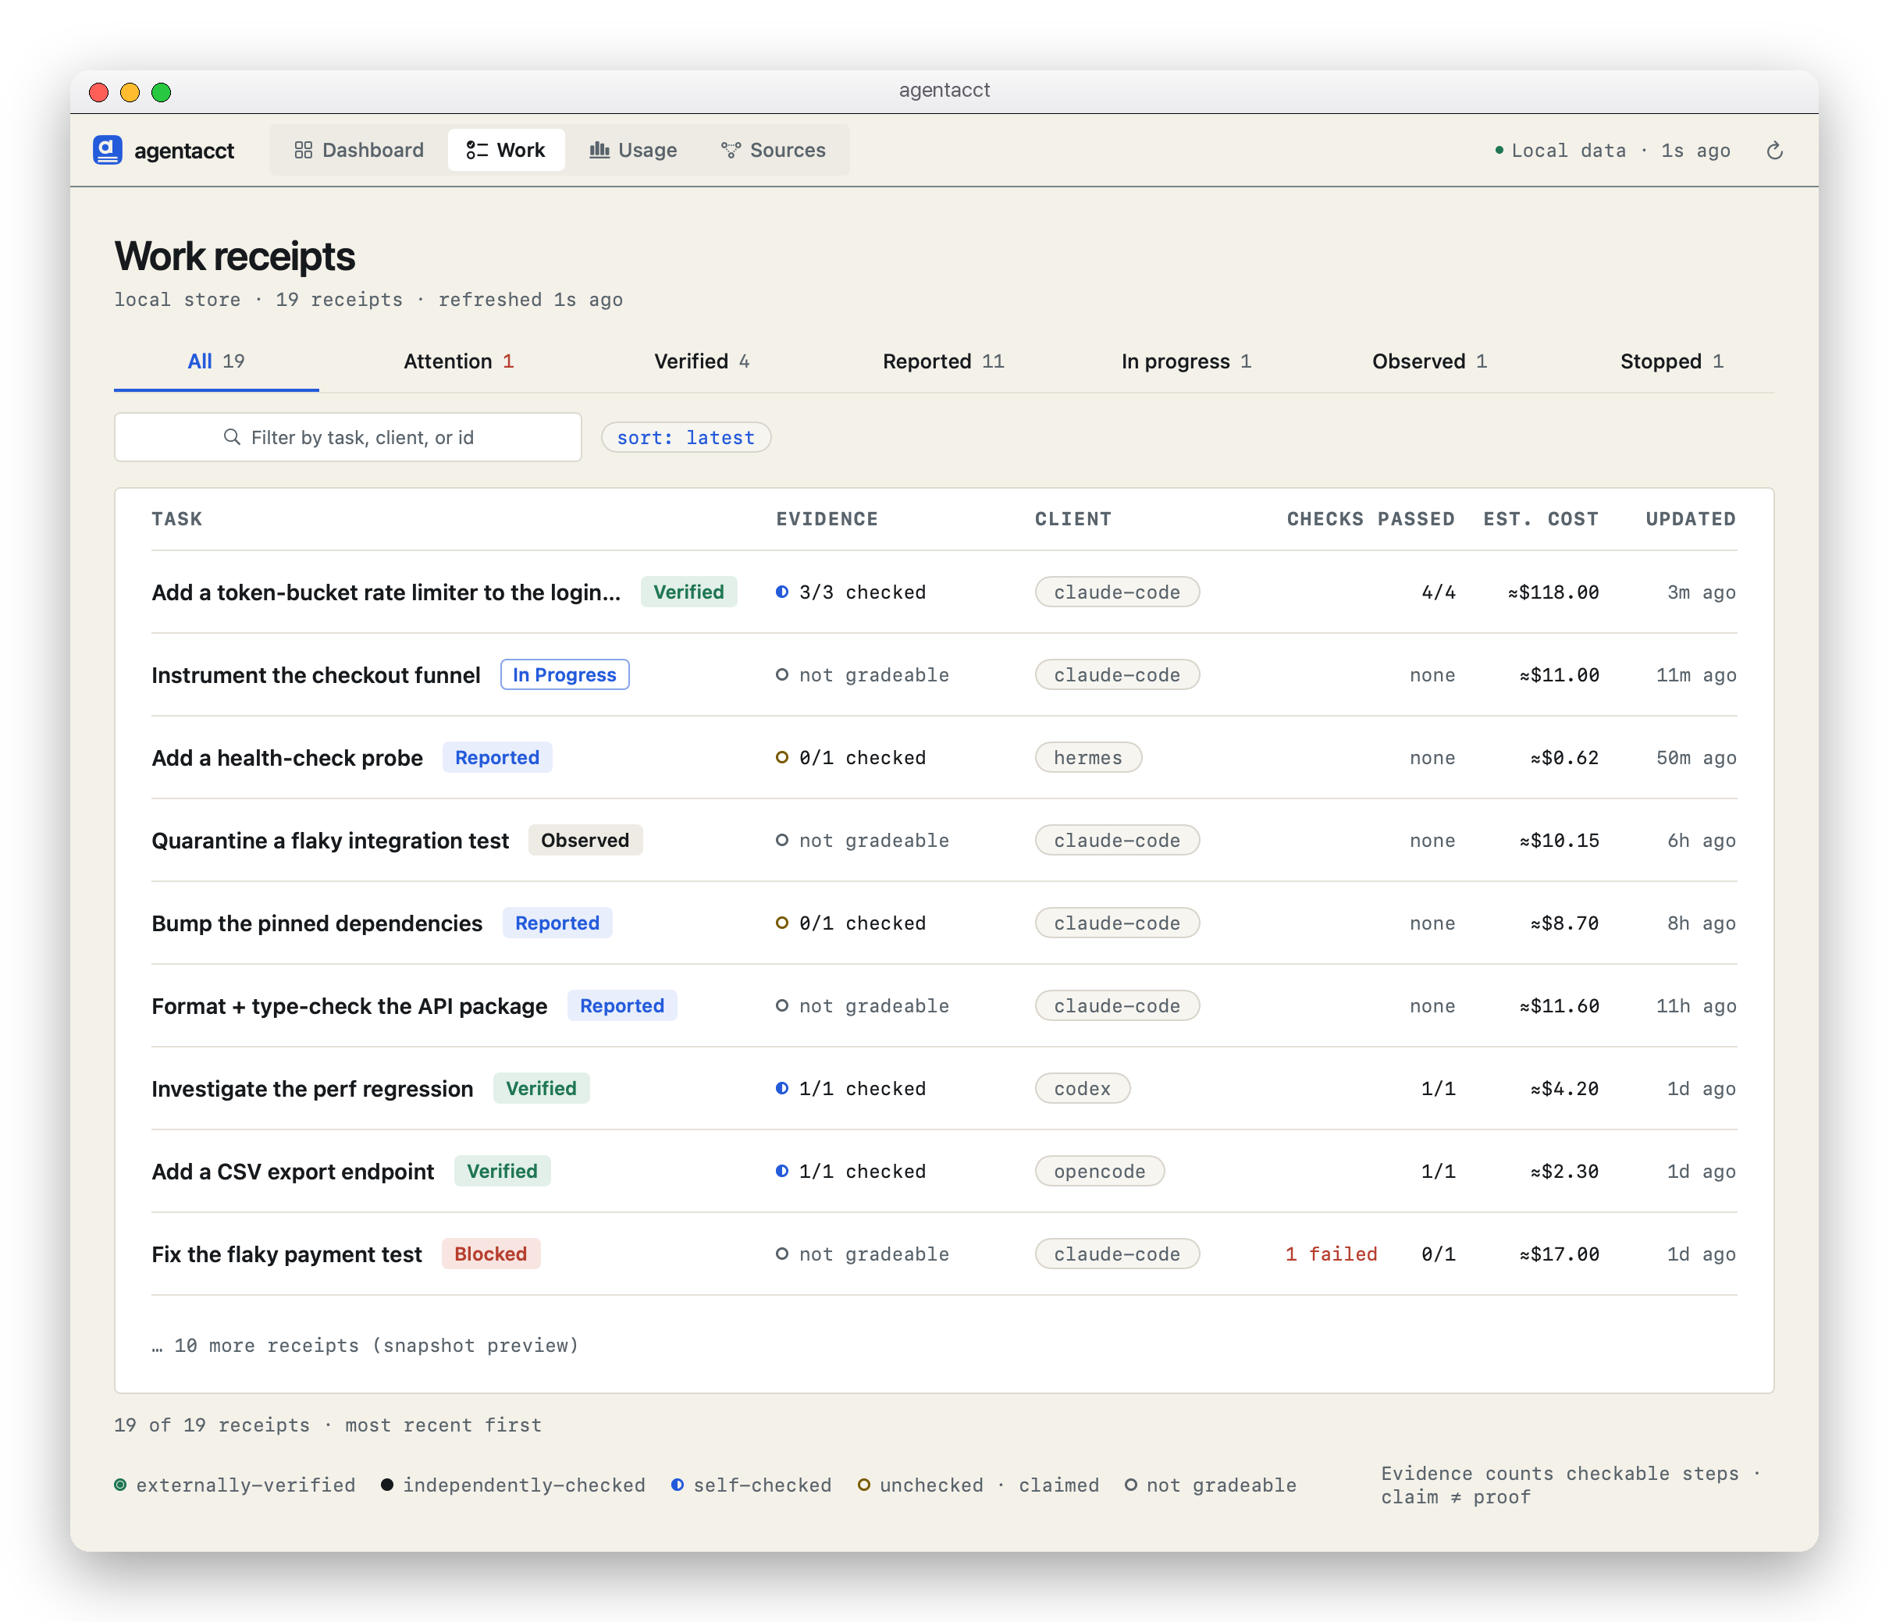Select the Observed filter tab

click(1429, 361)
